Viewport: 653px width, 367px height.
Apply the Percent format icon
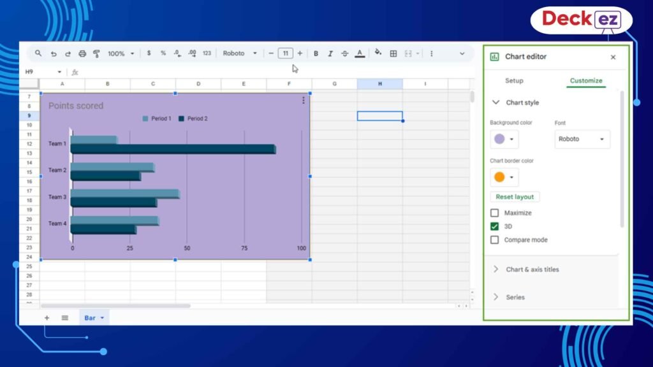click(x=163, y=54)
